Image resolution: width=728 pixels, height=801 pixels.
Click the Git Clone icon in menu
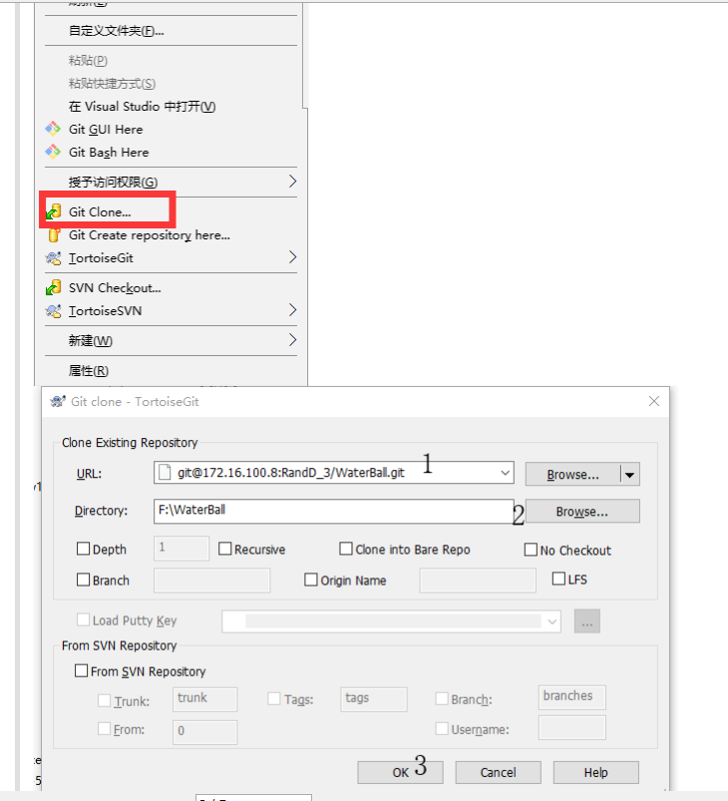(54, 211)
